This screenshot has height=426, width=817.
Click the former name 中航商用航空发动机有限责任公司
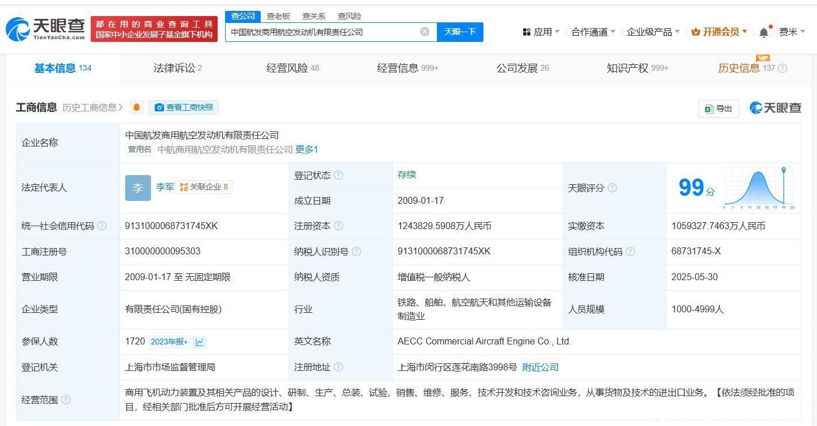click(x=225, y=149)
